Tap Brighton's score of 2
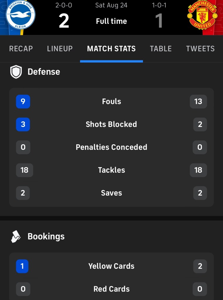The height and width of the screenshot is (300, 223). [64, 21]
